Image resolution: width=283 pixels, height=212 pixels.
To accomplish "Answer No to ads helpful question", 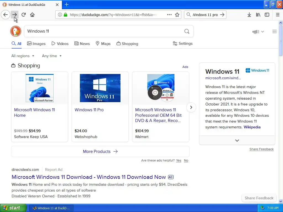I will click(186, 160).
